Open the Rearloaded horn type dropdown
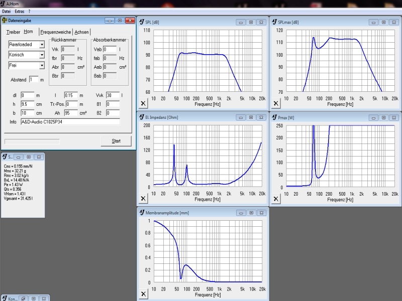 42,45
